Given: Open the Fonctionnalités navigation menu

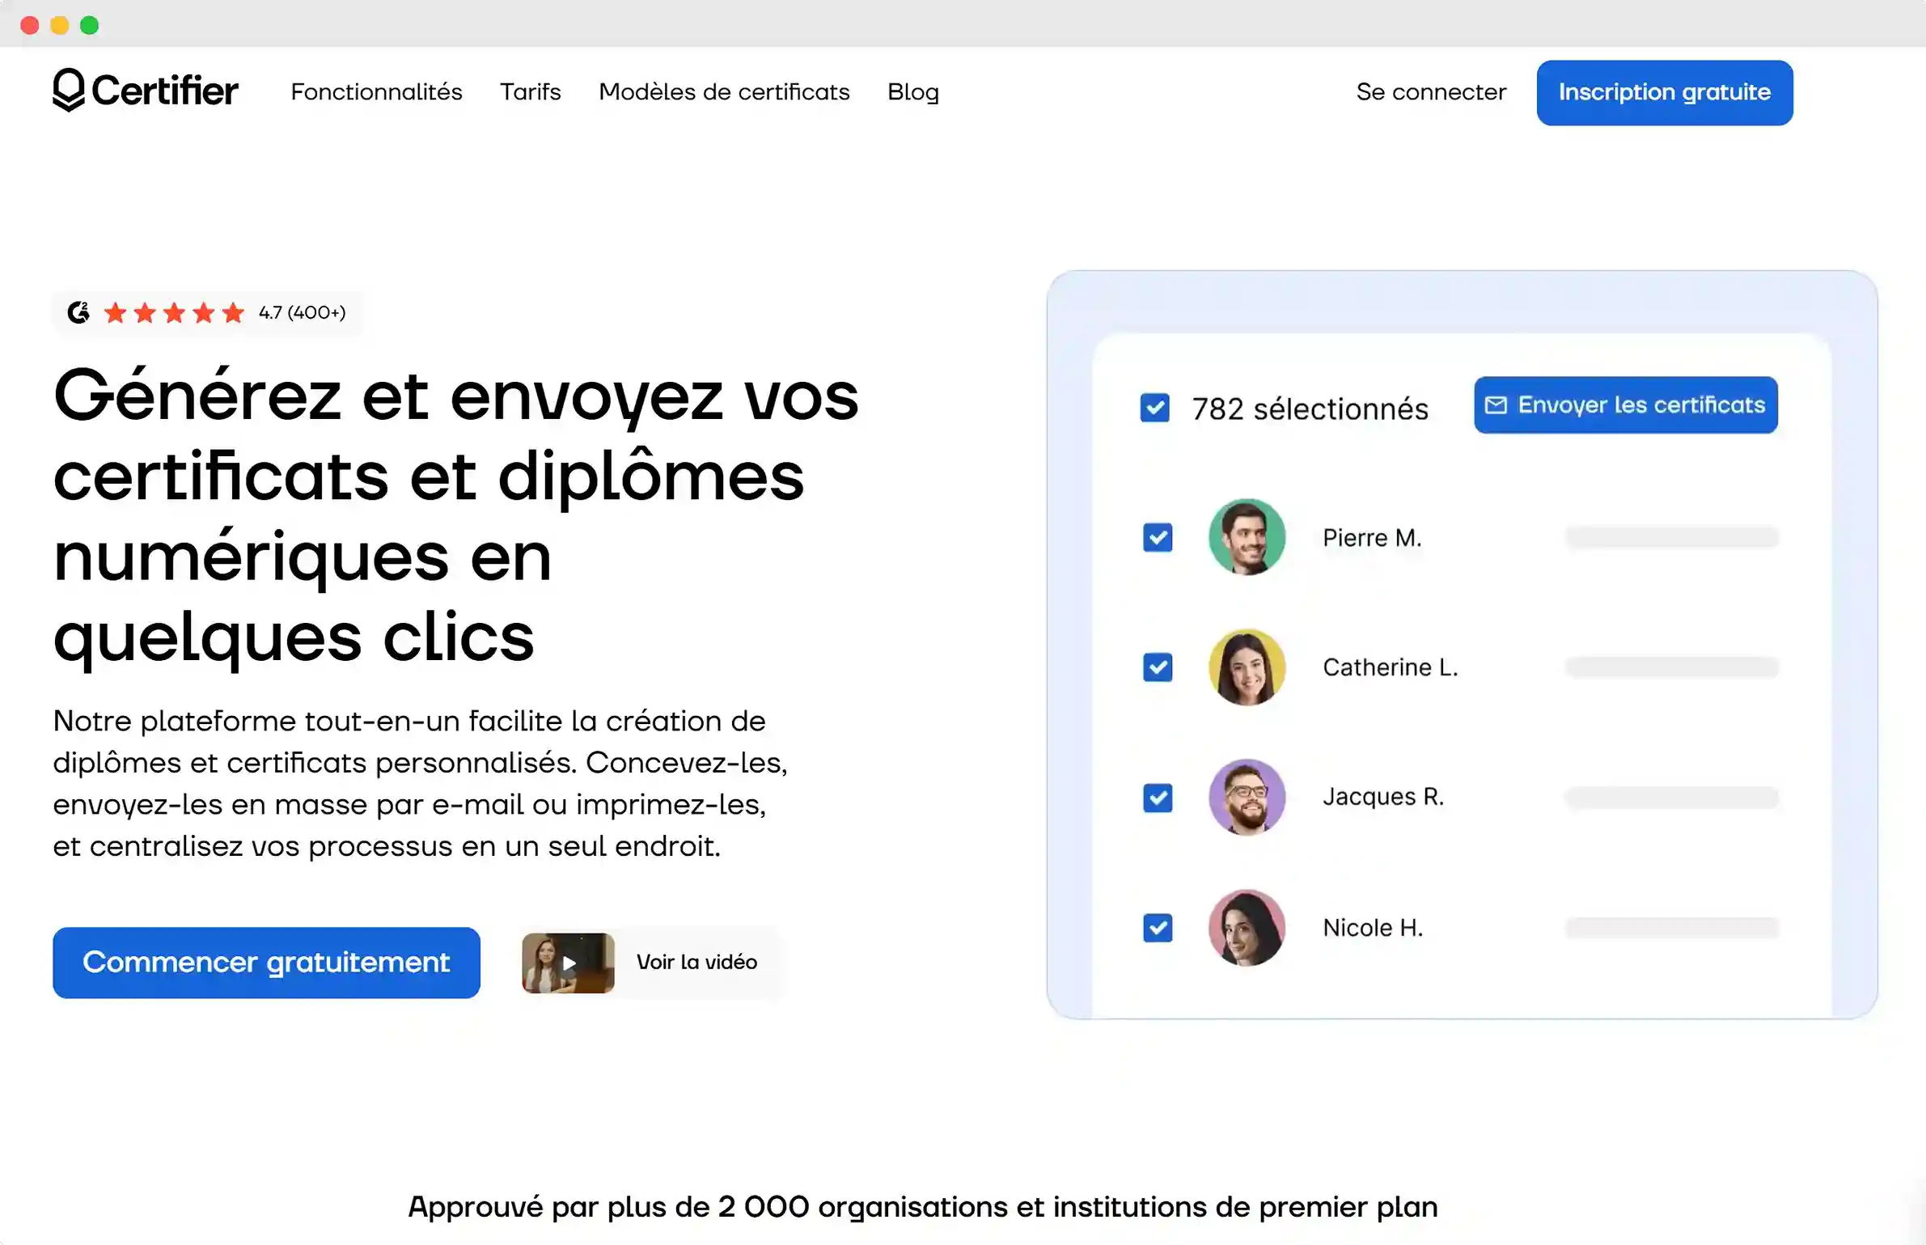Looking at the screenshot, I should pyautogui.click(x=377, y=92).
